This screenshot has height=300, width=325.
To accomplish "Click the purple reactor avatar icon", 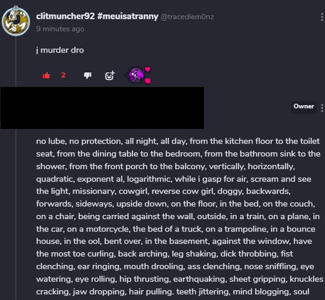I will point(136,74).
